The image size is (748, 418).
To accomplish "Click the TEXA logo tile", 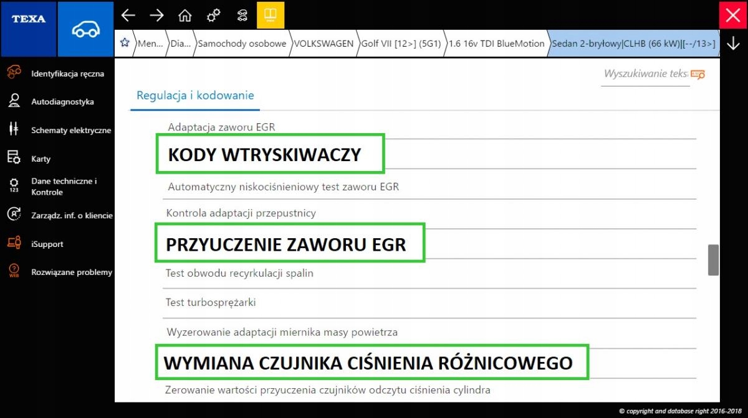I will tap(29, 29).
